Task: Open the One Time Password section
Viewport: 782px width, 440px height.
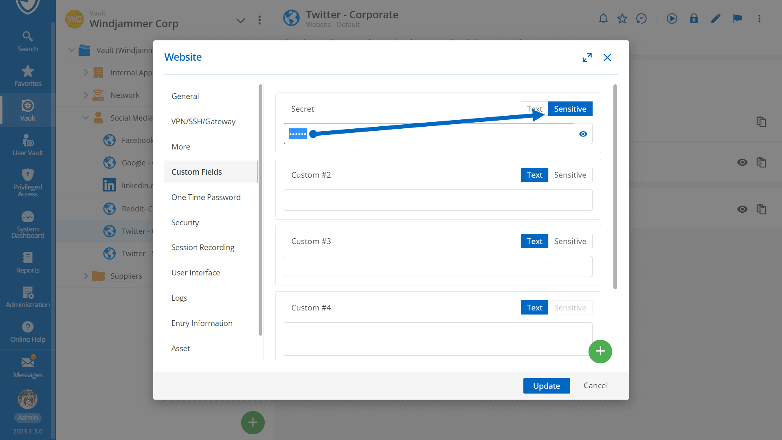Action: click(x=206, y=197)
